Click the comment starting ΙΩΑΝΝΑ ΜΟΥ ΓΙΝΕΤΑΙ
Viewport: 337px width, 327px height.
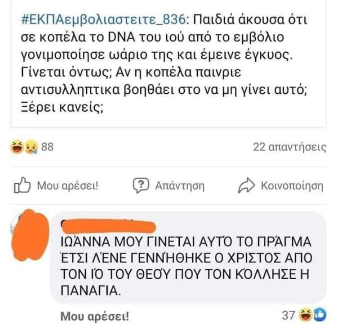pos(186,266)
